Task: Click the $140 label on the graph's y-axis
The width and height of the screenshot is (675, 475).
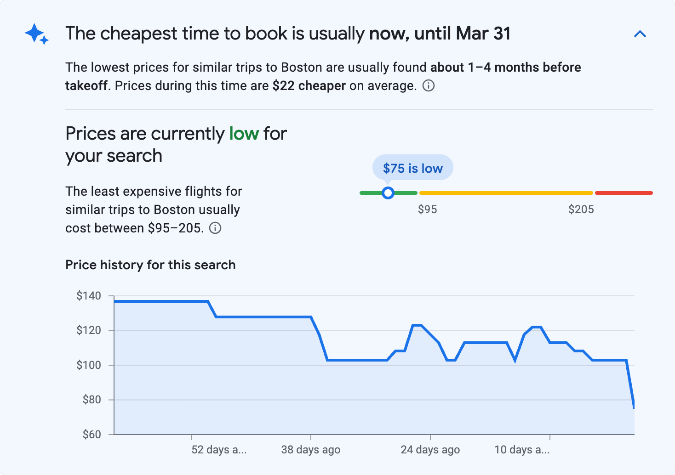Action: [x=90, y=296]
